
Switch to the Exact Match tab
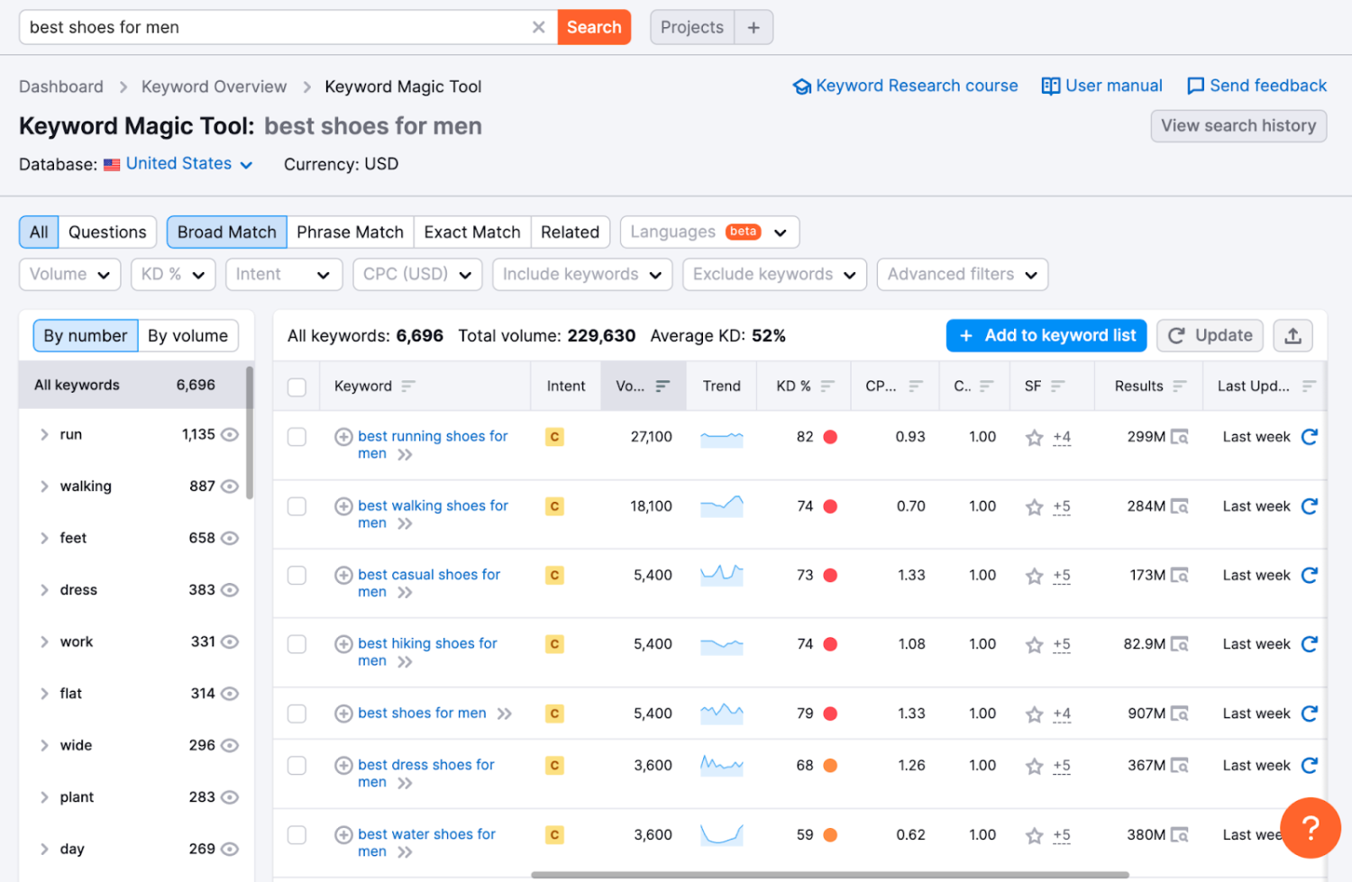tap(471, 232)
